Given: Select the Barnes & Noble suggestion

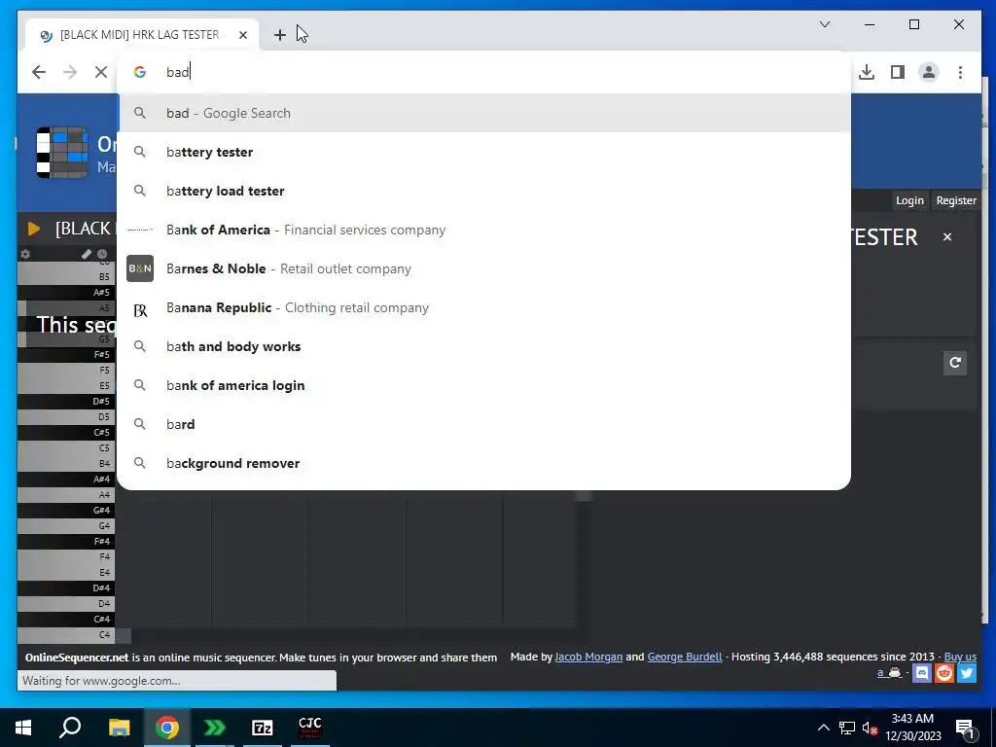Looking at the screenshot, I should coord(484,268).
